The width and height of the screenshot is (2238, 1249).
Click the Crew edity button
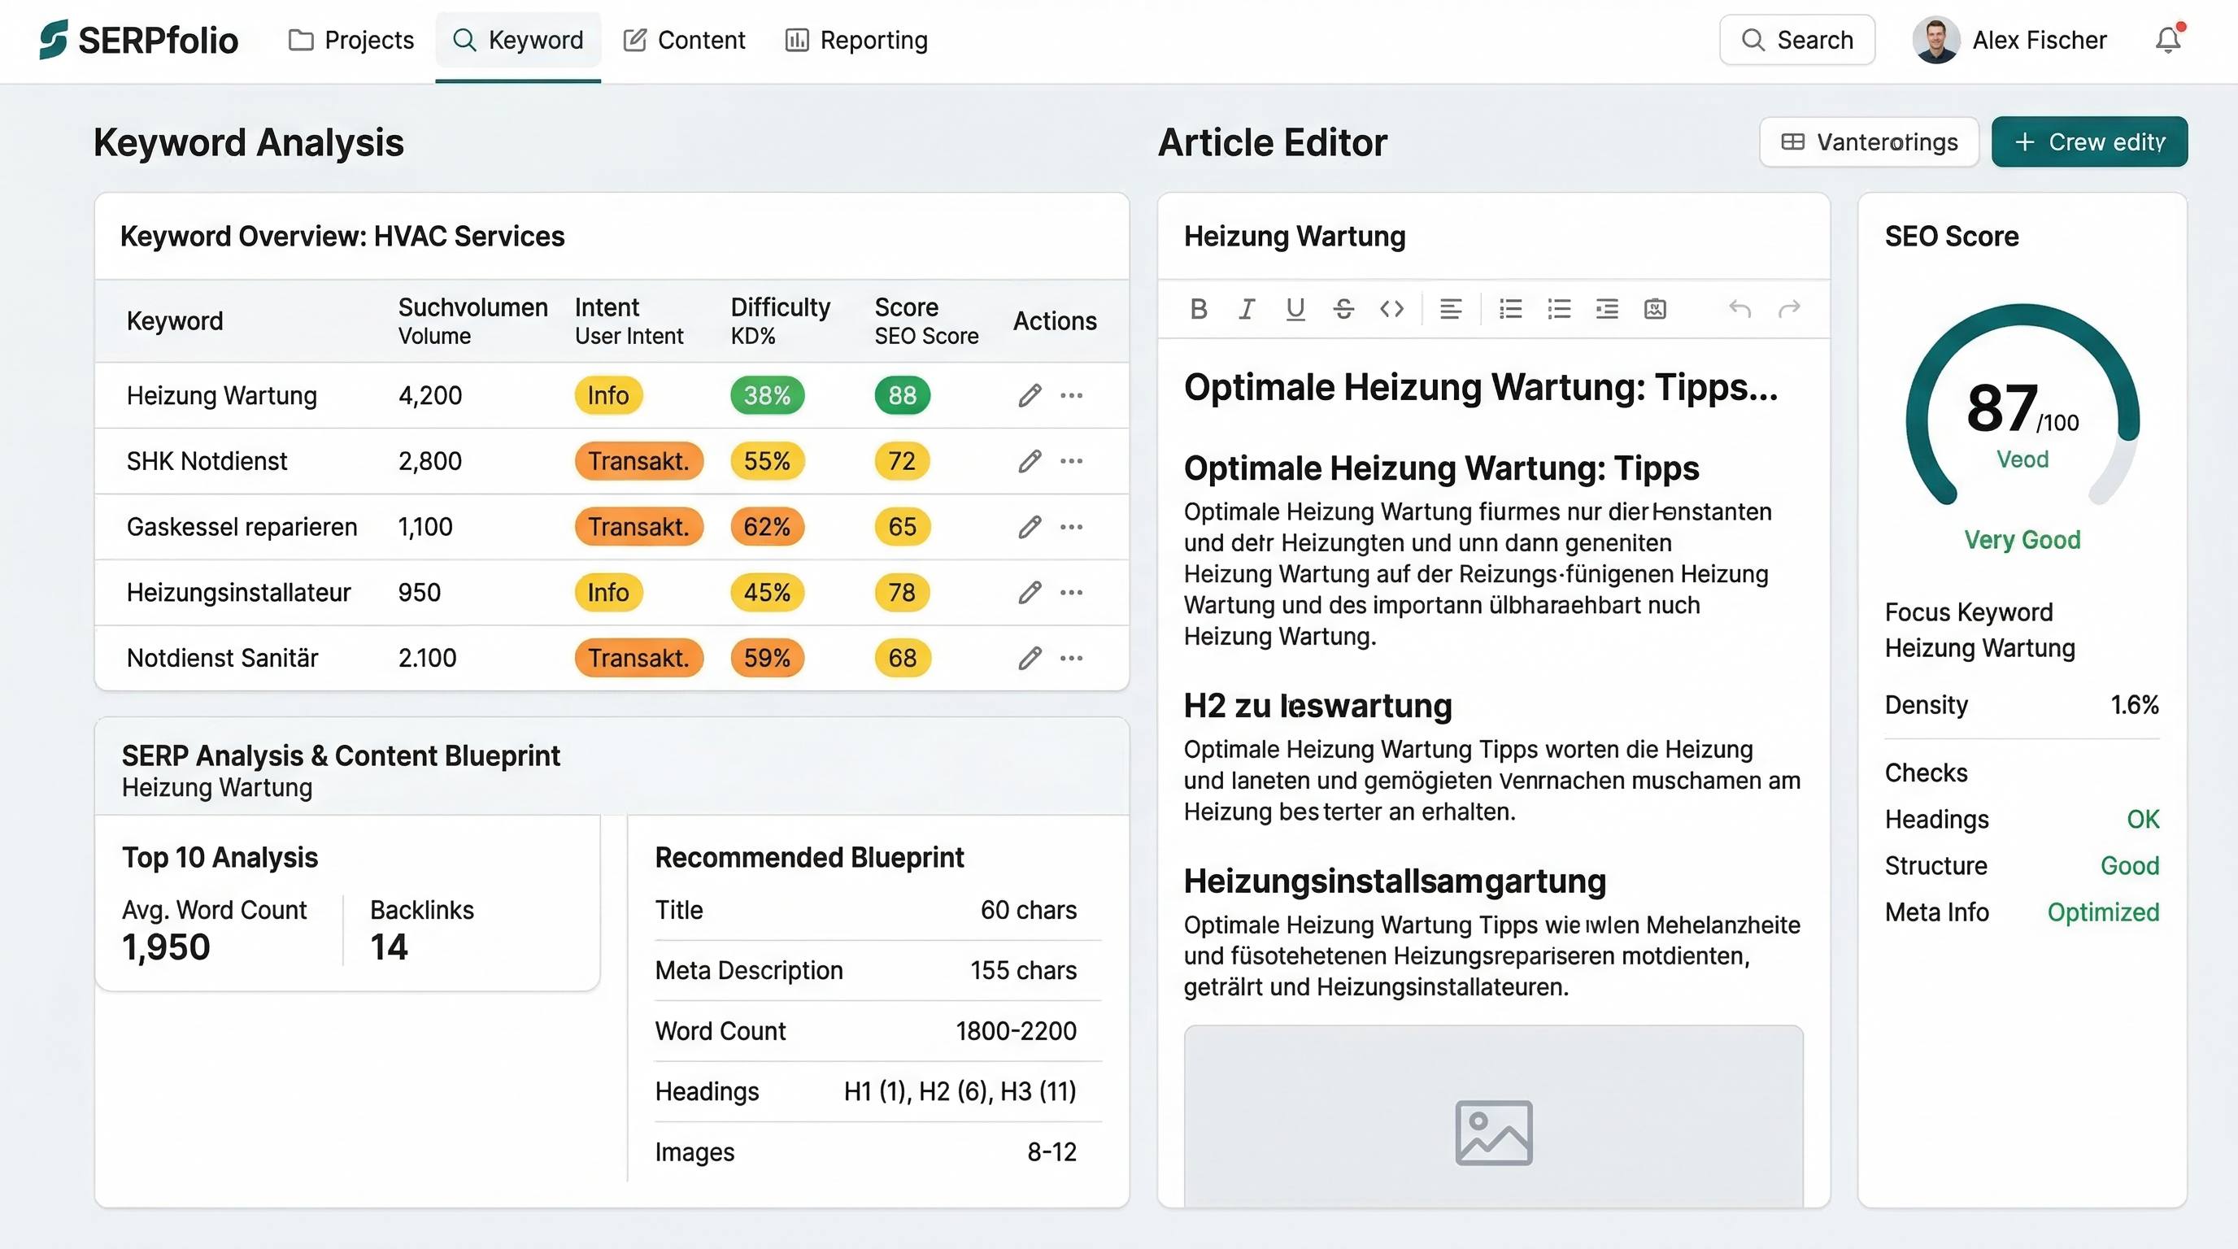pyautogui.click(x=2089, y=141)
